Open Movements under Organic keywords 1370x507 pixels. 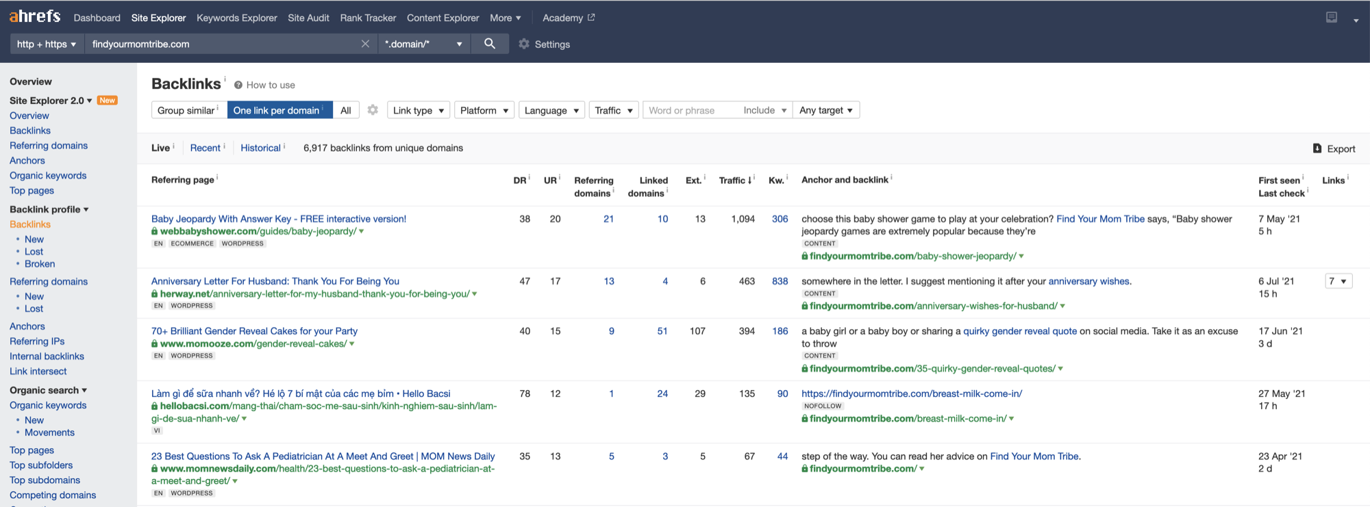tap(49, 432)
